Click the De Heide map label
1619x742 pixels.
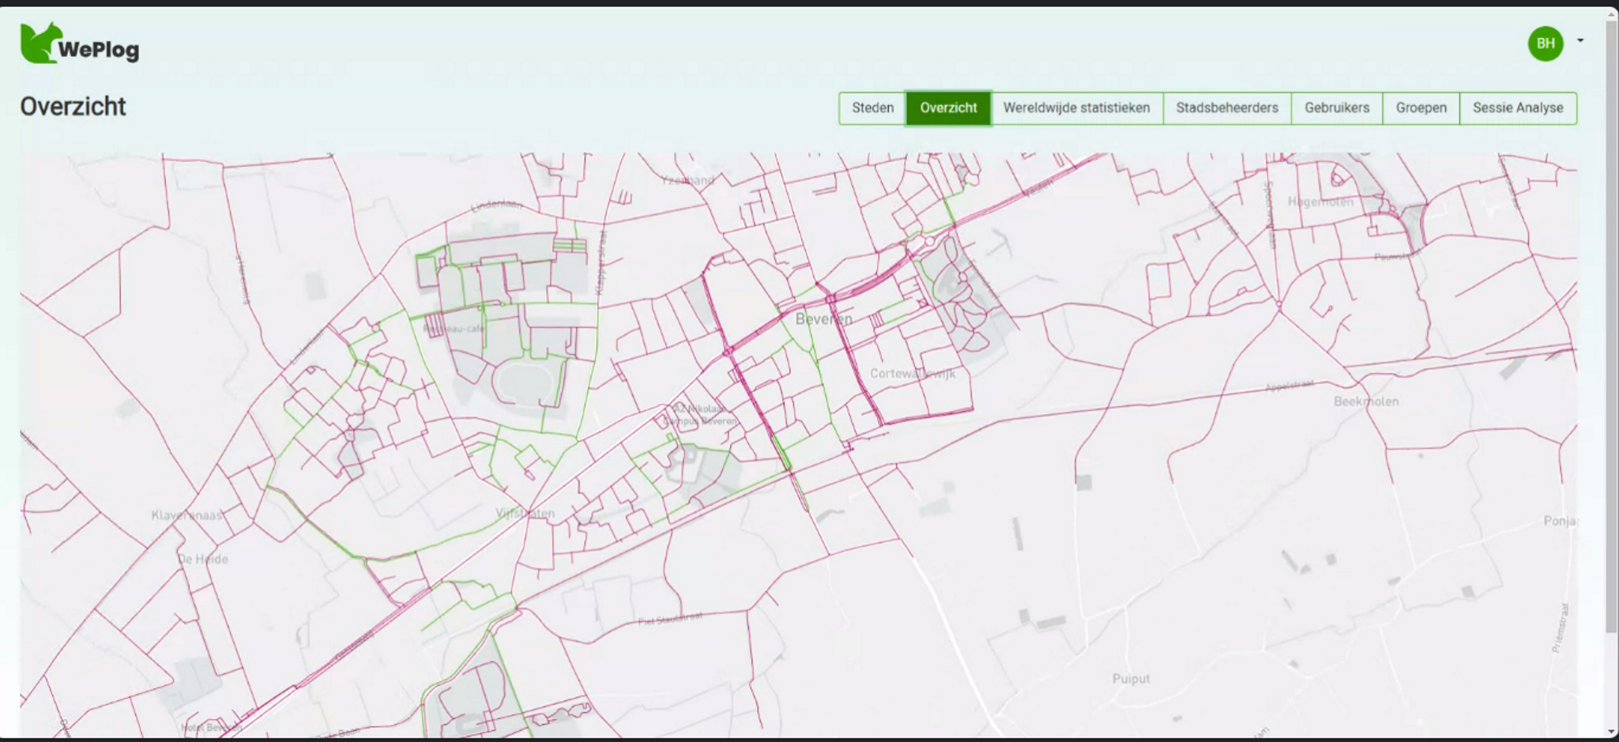(x=203, y=559)
